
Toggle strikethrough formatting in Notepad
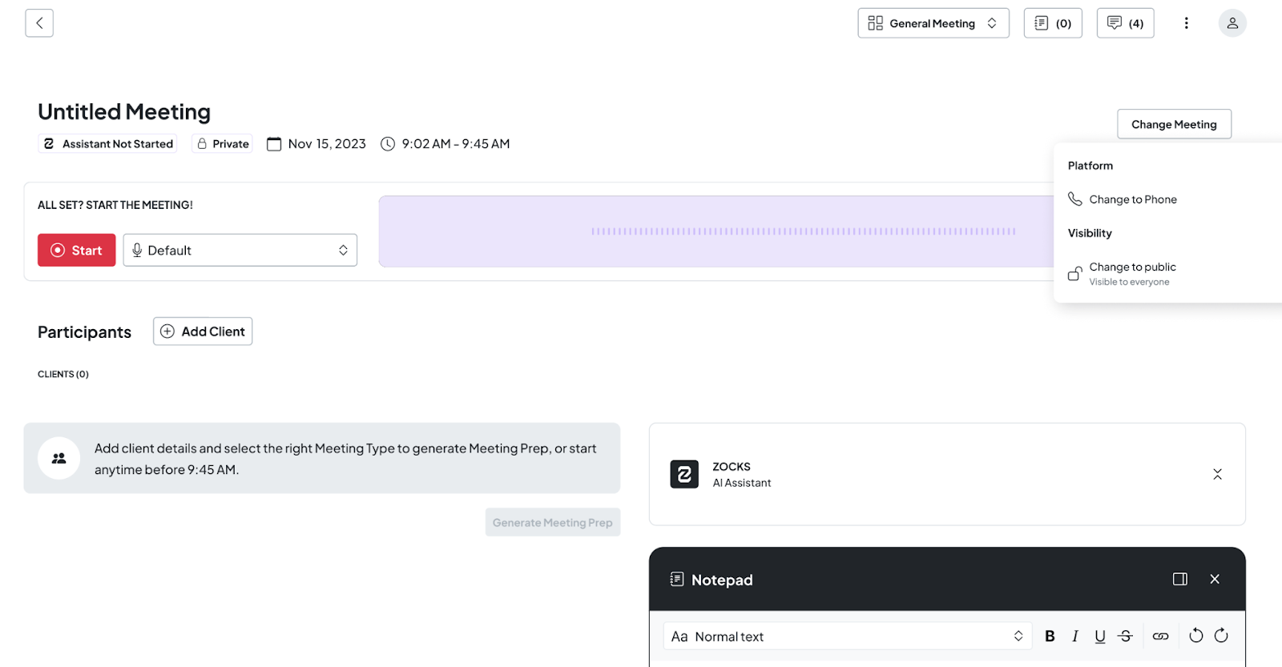point(1126,637)
